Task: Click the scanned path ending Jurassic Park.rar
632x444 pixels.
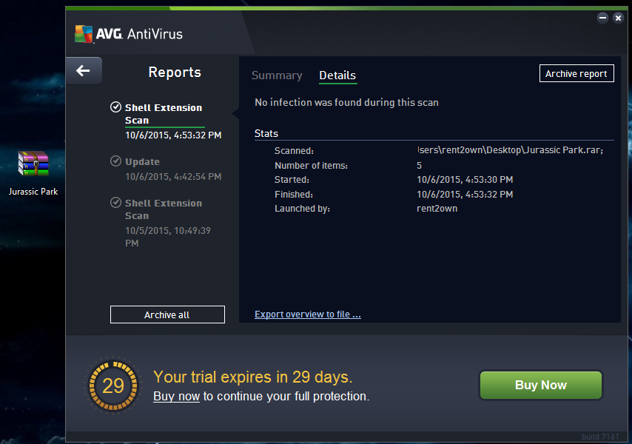Action: 510,150
